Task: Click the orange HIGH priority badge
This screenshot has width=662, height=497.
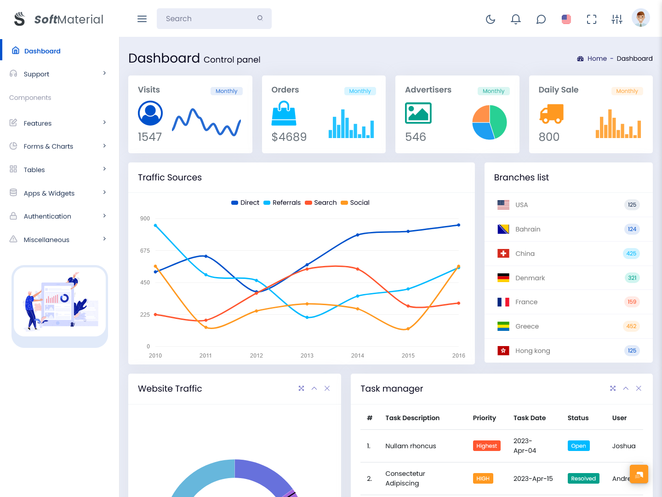Action: click(x=483, y=479)
